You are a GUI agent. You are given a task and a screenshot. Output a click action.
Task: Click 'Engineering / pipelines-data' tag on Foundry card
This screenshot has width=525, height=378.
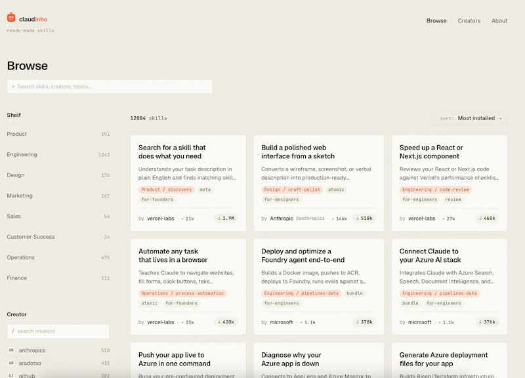coord(301,293)
